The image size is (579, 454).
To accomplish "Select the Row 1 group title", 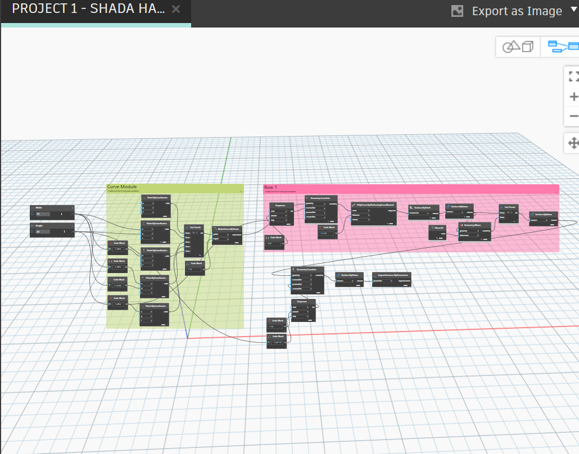I will point(270,187).
